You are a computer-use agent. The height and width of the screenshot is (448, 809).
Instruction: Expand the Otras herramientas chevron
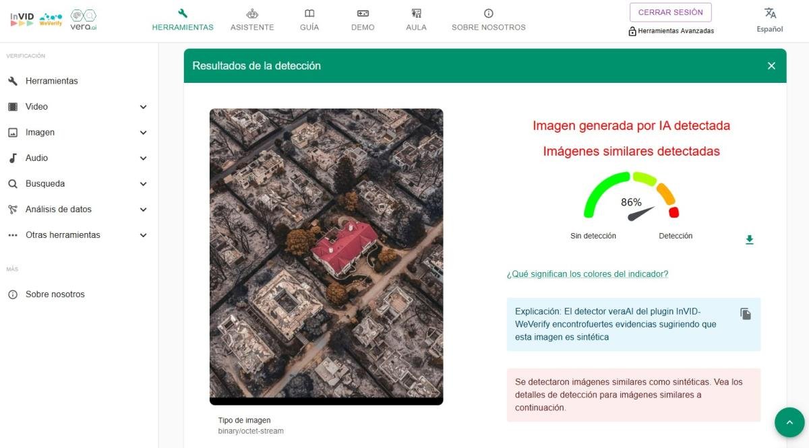click(143, 235)
